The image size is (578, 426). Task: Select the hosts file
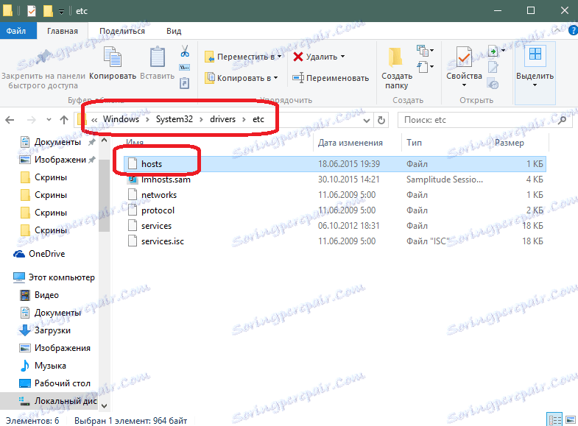[335, 164]
